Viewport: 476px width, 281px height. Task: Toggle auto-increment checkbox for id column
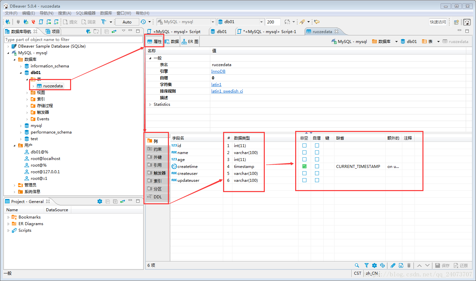tap(317, 145)
